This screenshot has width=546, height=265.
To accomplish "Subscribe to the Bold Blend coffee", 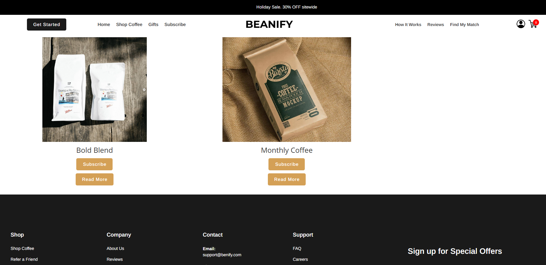I will pyautogui.click(x=94, y=164).
